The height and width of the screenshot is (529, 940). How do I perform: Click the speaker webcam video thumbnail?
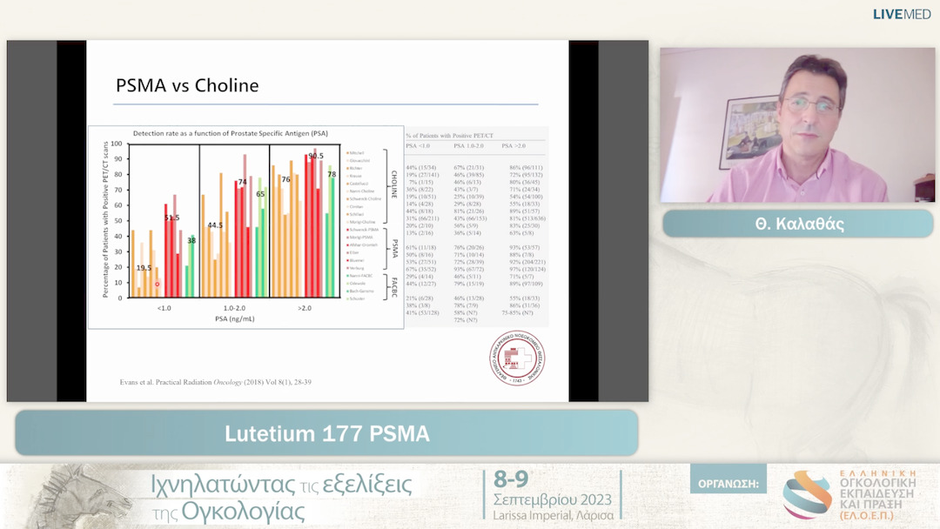(x=797, y=124)
